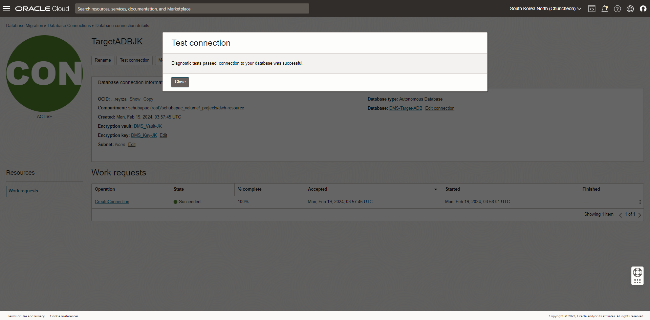Sort by Accepted column arrow
Image resolution: width=650 pixels, height=320 pixels.
coord(436,190)
